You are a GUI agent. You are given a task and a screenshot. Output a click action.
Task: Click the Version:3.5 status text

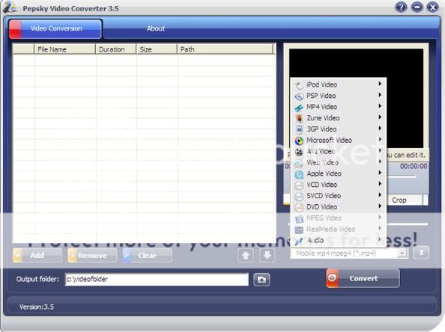coord(37,307)
